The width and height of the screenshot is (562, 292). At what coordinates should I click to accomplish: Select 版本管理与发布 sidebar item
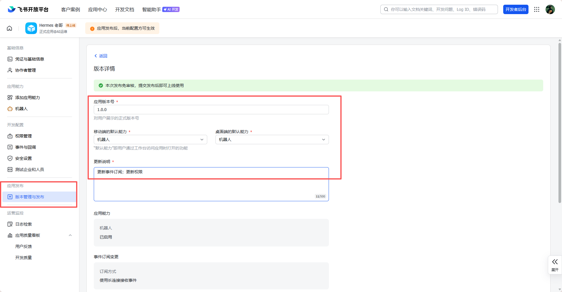(39, 197)
